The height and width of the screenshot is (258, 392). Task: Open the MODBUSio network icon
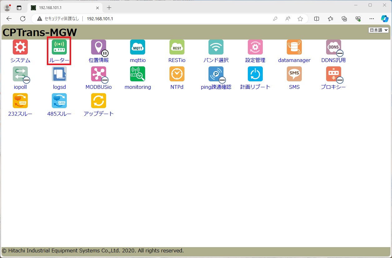coord(99,74)
